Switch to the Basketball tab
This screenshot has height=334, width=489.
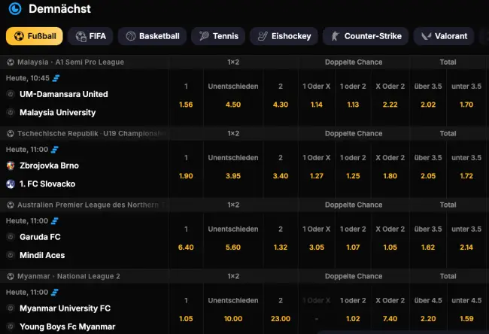point(152,36)
